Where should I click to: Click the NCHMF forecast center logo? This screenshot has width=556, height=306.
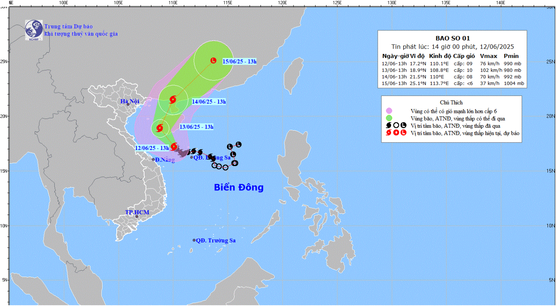coord(34,30)
